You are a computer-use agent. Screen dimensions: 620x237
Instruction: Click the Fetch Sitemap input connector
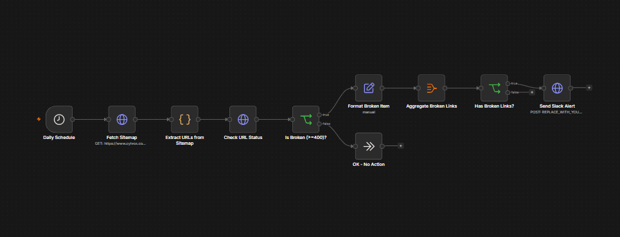(109, 119)
